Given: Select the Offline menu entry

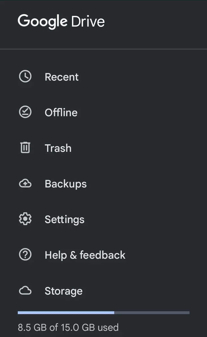Looking at the screenshot, I should pos(103,113).
